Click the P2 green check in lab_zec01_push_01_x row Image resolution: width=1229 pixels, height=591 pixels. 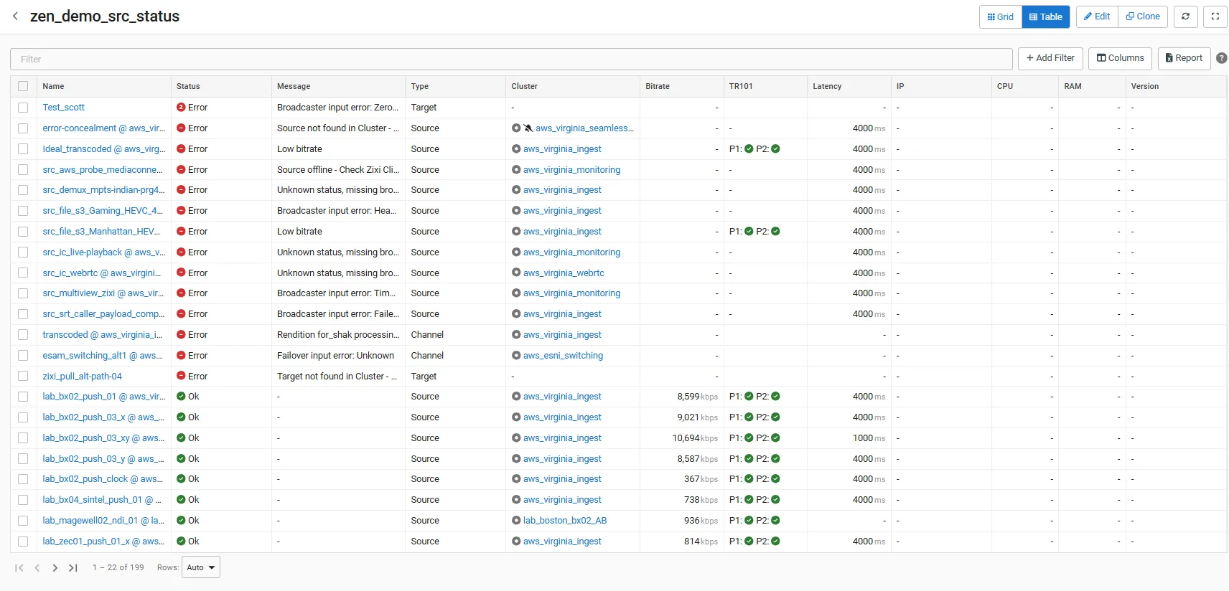775,542
